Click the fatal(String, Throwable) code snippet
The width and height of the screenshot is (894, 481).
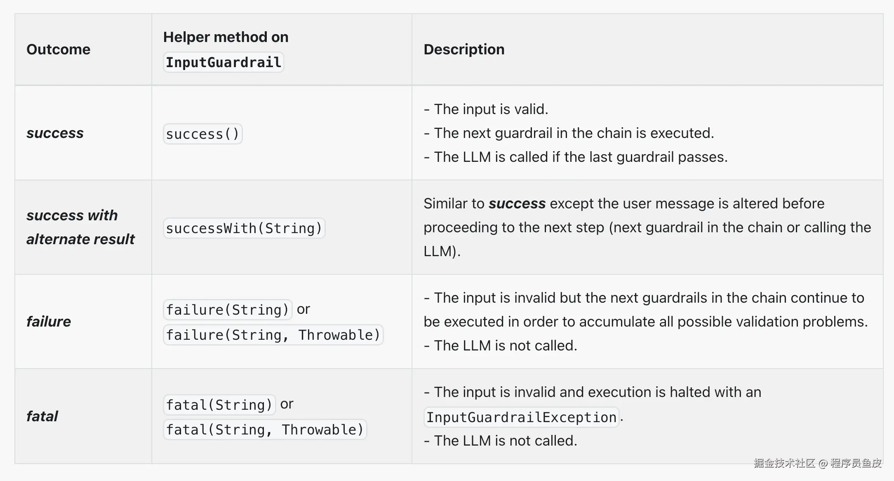pos(265,430)
